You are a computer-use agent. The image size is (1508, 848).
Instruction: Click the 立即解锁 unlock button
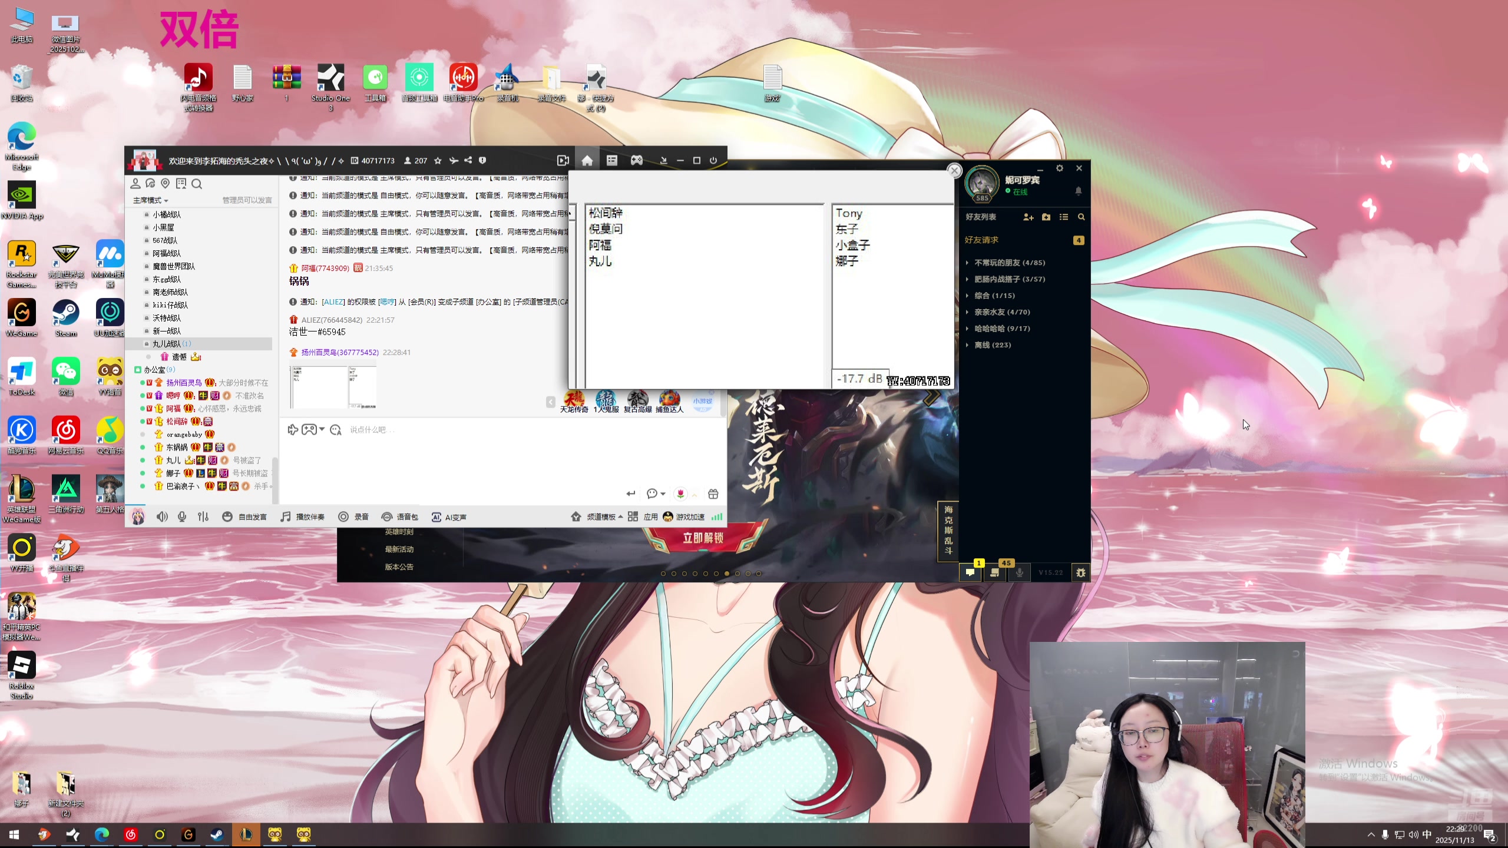coord(703,538)
